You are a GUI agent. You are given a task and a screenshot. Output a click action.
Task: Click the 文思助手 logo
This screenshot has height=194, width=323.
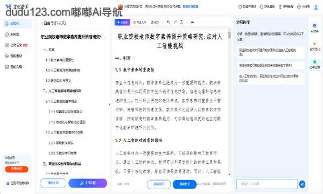click(17, 6)
